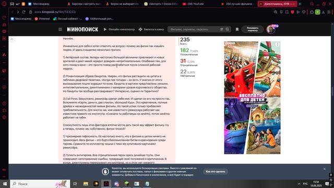Open the Kinopoisk hamburger menu
The height and width of the screenshot is (188, 334).
pos(61,29)
